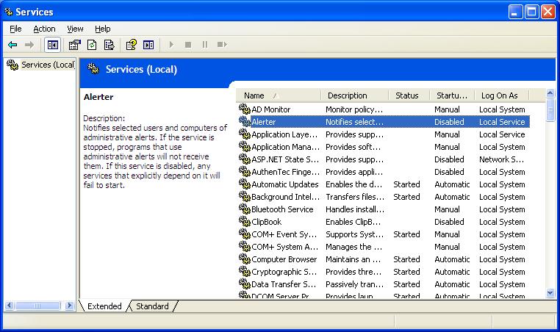Click the list scrollbar up arrow
The image size is (560, 332).
click(550, 93)
